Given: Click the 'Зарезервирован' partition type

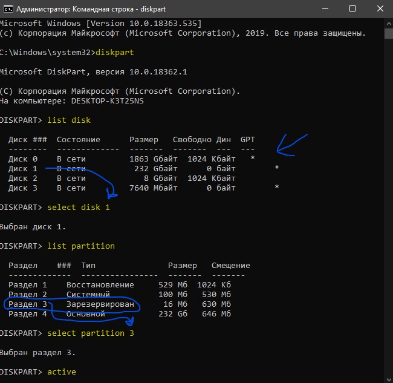Looking at the screenshot, I should pyautogui.click(x=100, y=304).
